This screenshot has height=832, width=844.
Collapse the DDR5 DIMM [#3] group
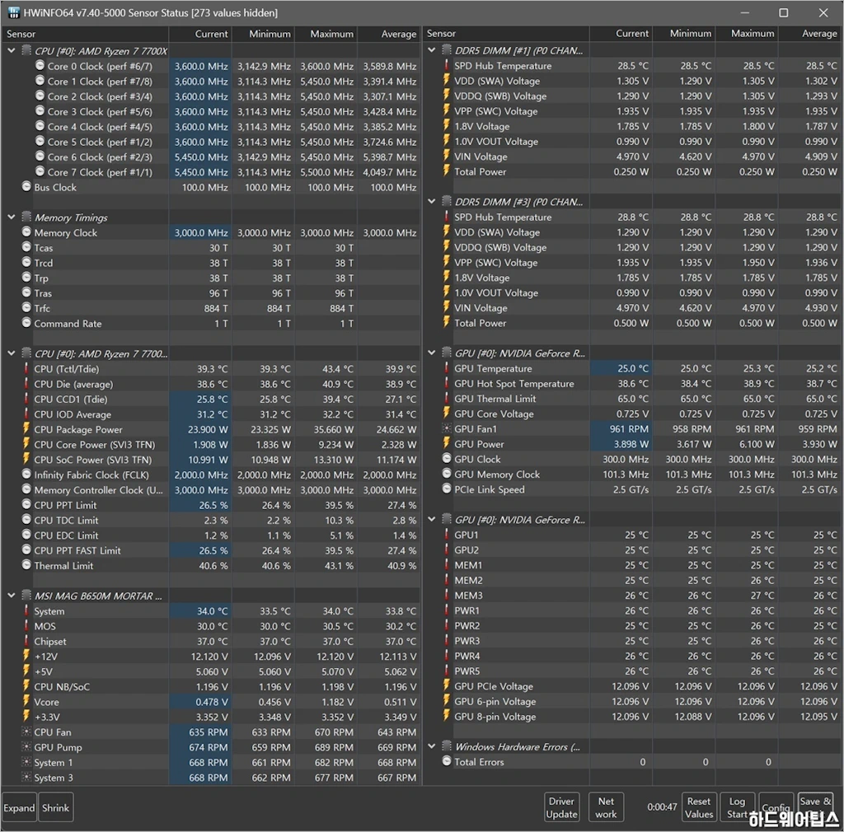(x=432, y=202)
